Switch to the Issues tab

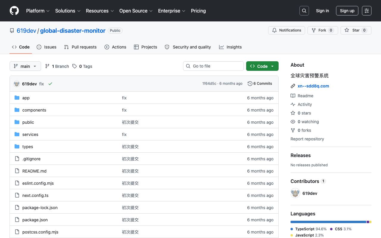tap(46, 47)
